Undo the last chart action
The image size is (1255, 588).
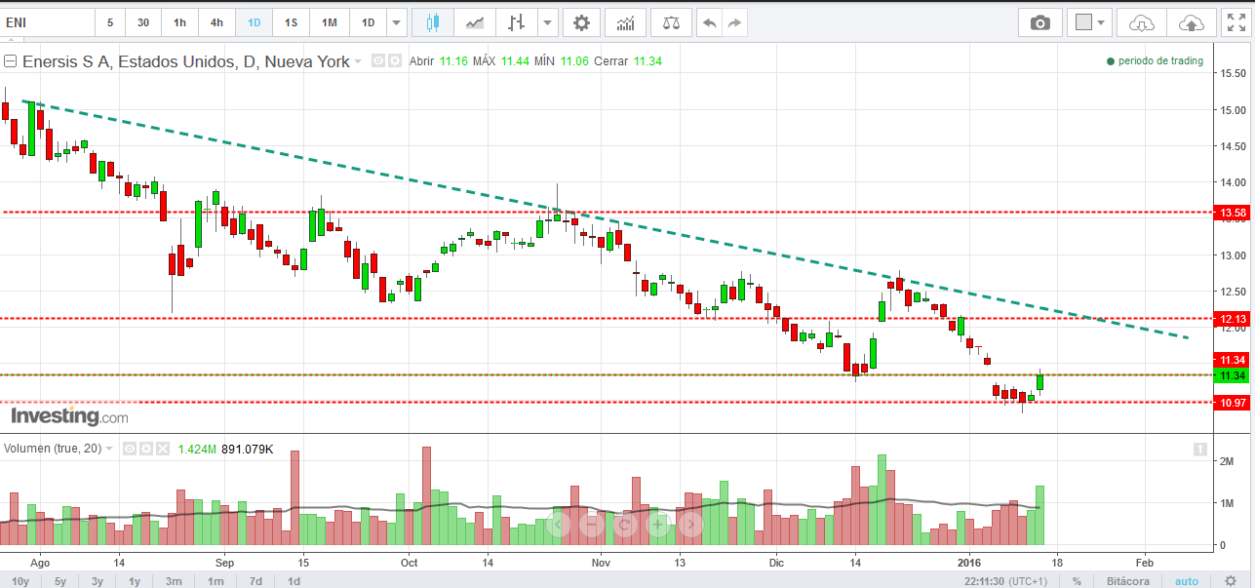(x=709, y=22)
